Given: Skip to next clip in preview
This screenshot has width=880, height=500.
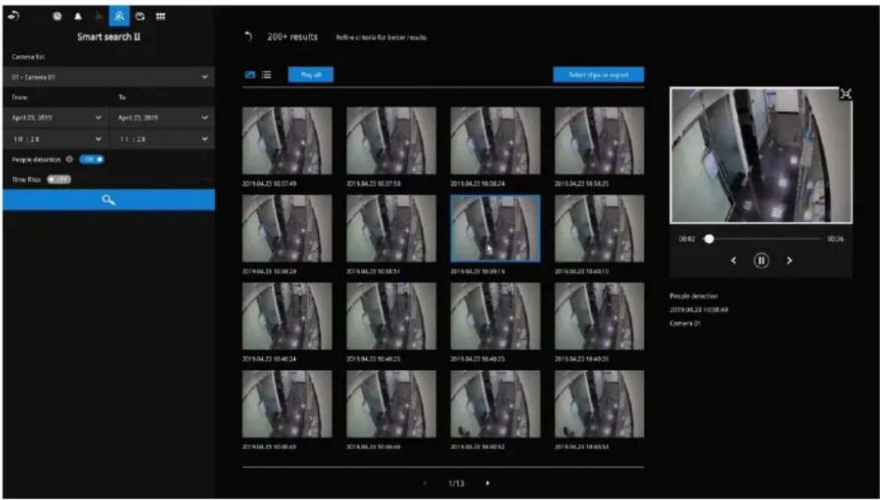Looking at the screenshot, I should tap(790, 260).
